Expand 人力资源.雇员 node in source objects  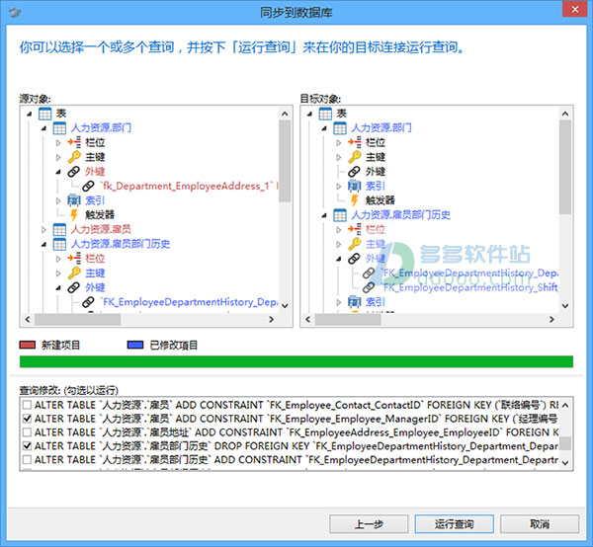(x=43, y=230)
